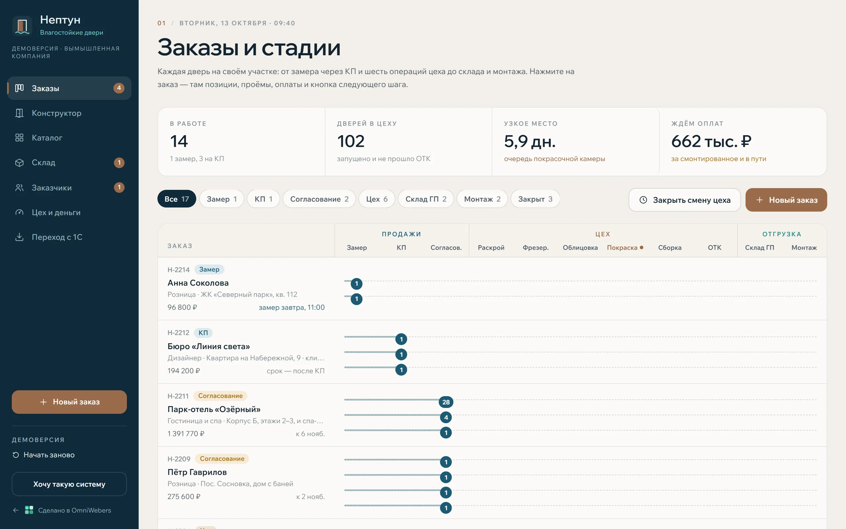The height and width of the screenshot is (529, 846).
Task: Show all orders with Все 17 filter
Action: (x=177, y=199)
